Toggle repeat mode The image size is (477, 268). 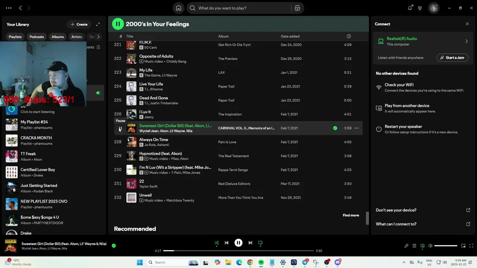(x=260, y=243)
